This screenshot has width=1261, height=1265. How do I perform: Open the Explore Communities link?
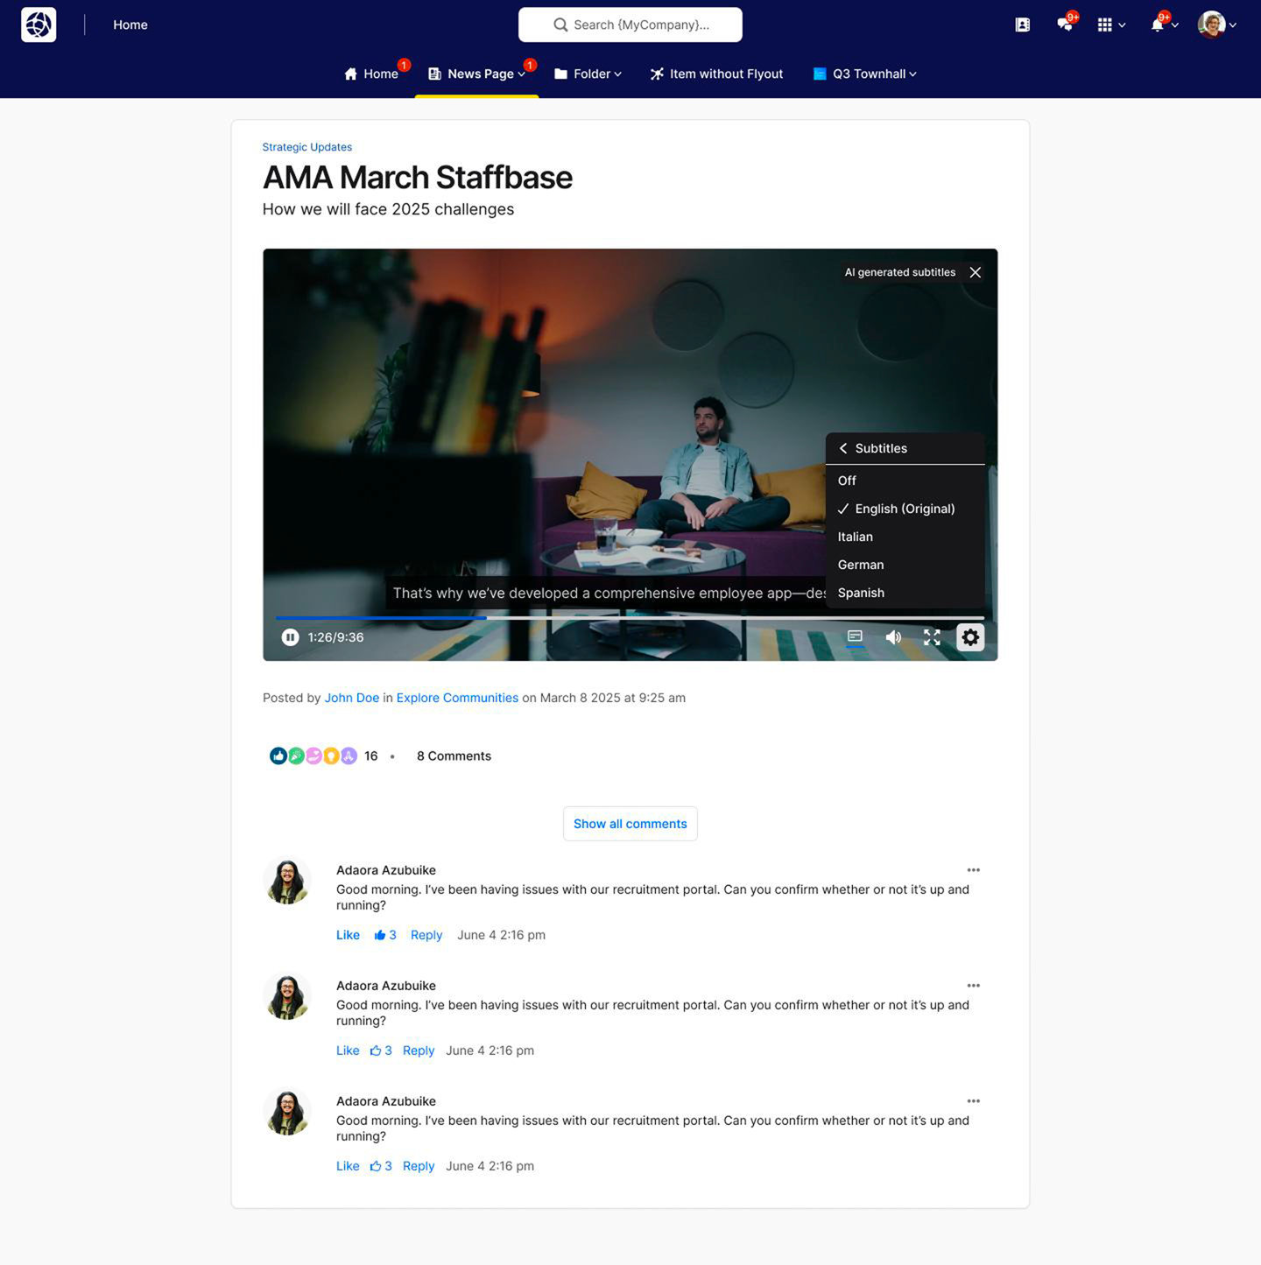click(457, 698)
